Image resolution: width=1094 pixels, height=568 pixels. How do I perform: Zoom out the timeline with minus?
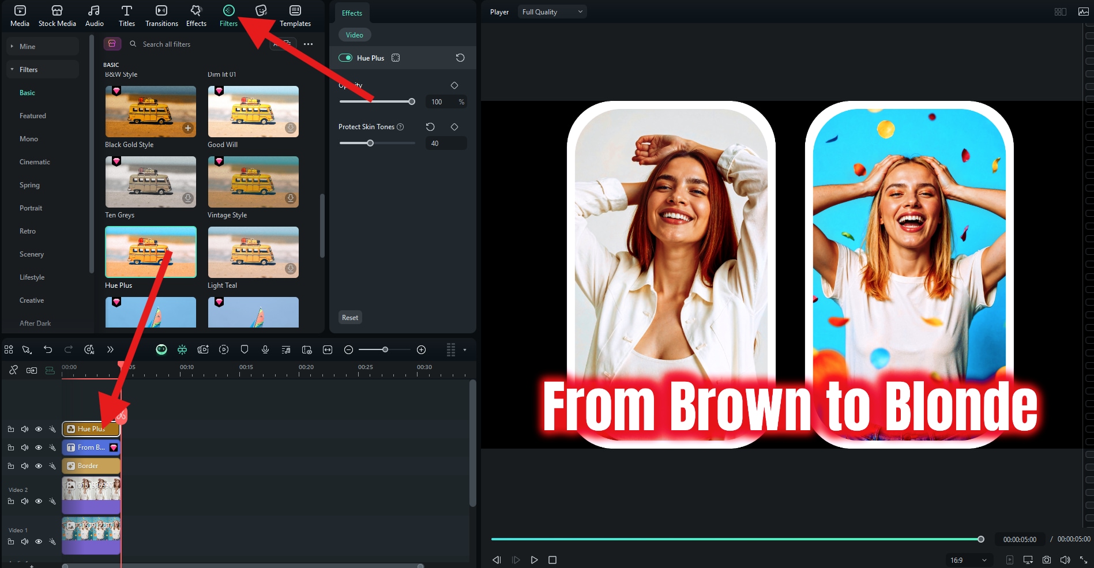tap(348, 349)
